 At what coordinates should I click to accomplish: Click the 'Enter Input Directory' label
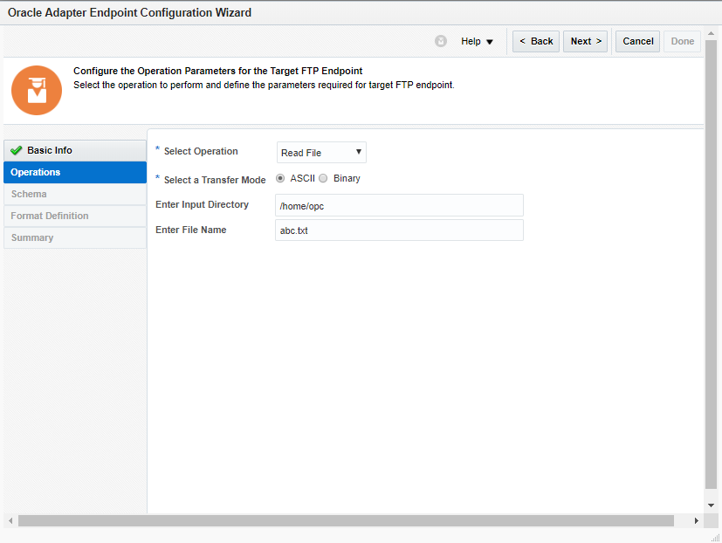point(203,204)
